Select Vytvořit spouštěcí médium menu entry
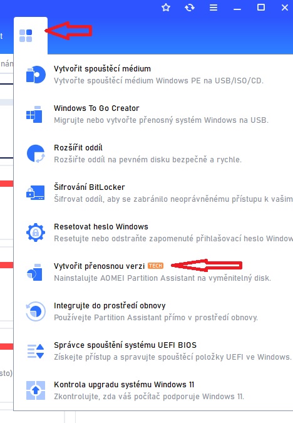The height and width of the screenshot is (423, 293). point(153,75)
